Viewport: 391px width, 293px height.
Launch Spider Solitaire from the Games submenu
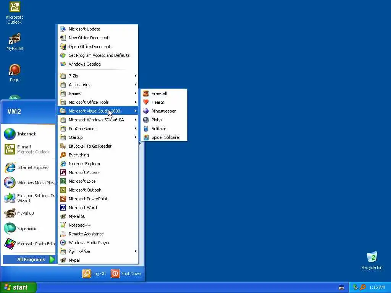tap(164, 137)
